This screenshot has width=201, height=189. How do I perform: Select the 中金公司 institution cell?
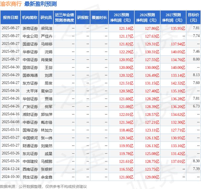tap(30, 36)
